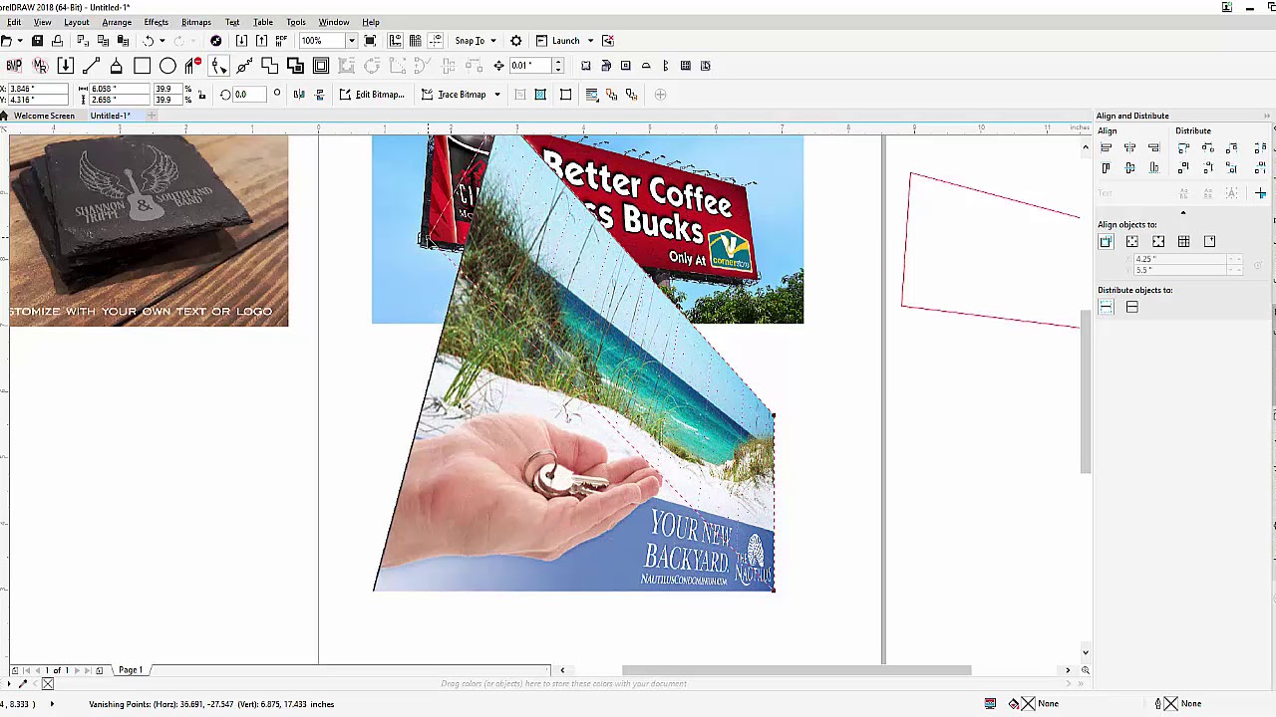This screenshot has width=1276, height=717.
Task: Open the Help menu
Action: 371,22
